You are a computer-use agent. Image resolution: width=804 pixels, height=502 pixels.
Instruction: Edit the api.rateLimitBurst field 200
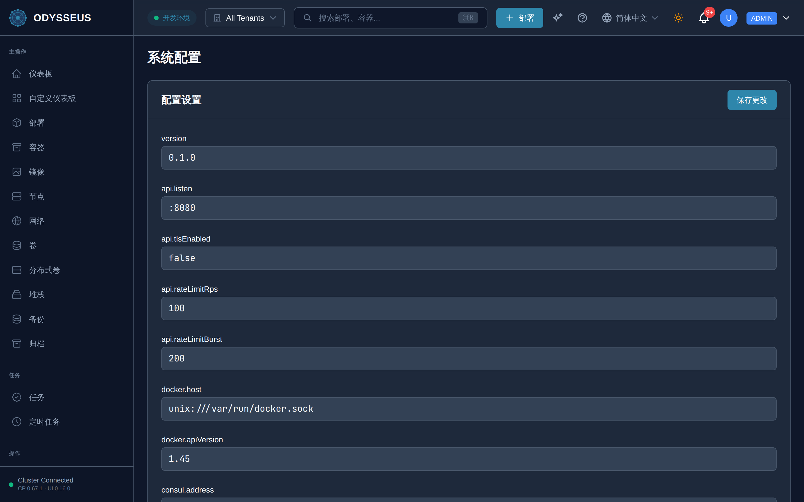tap(469, 359)
